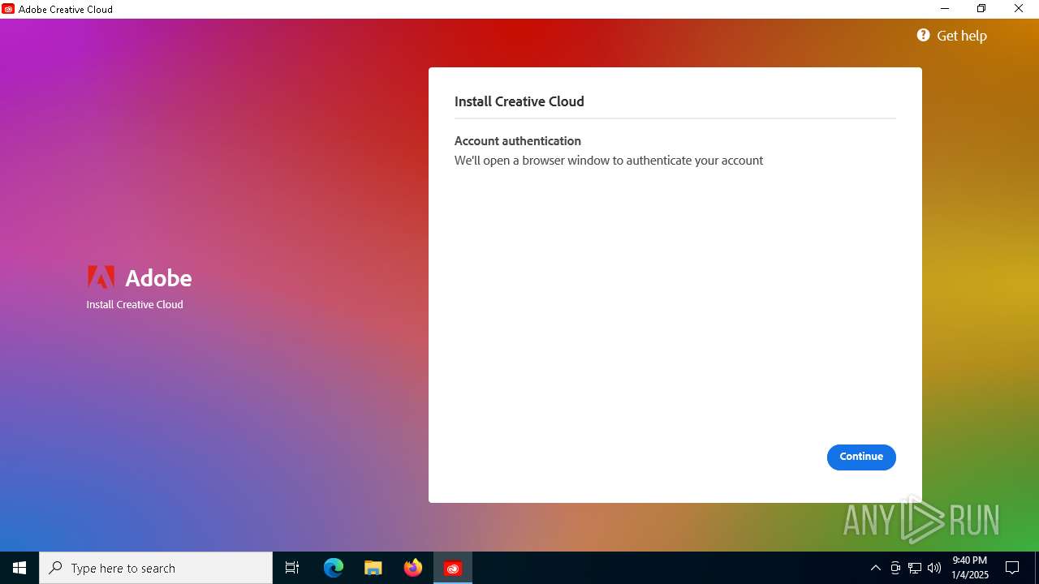Restore down the Creative Cloud window

click(981, 9)
